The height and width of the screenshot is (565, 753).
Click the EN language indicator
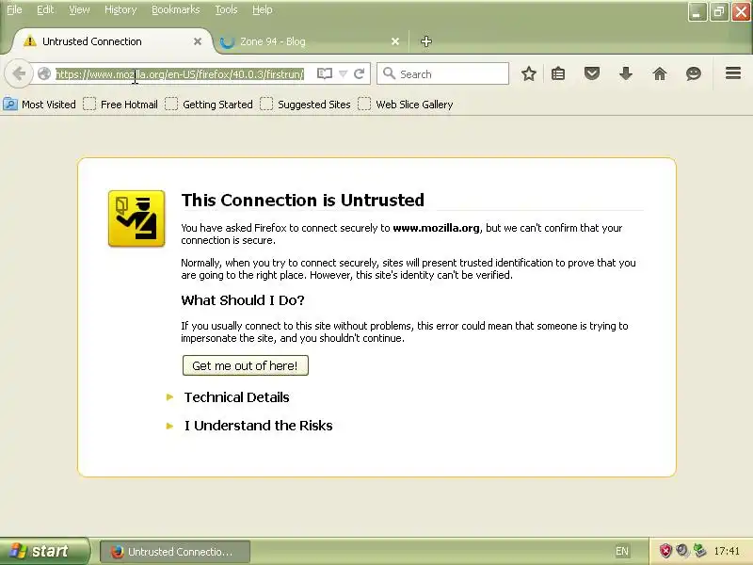click(622, 551)
